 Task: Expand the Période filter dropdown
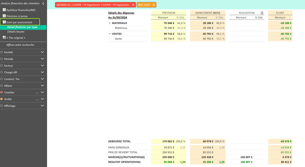42,59
